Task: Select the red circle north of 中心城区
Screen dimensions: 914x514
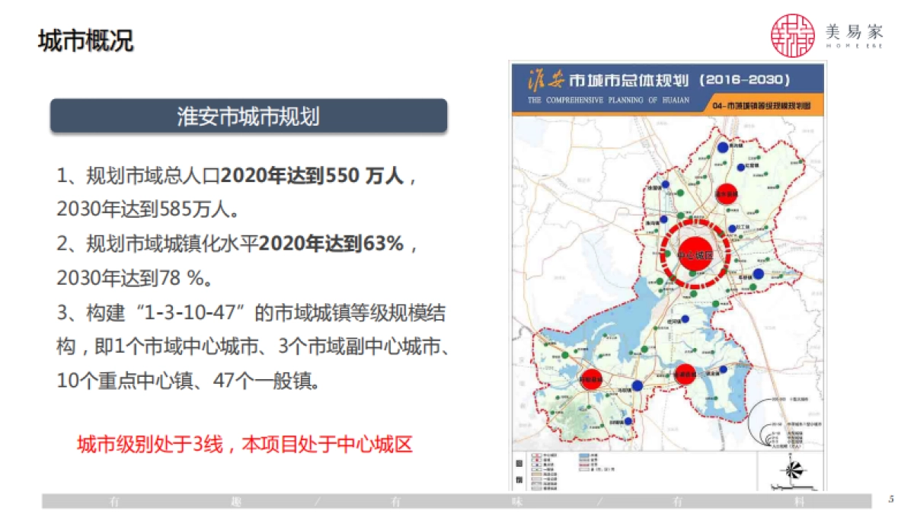Action: point(727,194)
